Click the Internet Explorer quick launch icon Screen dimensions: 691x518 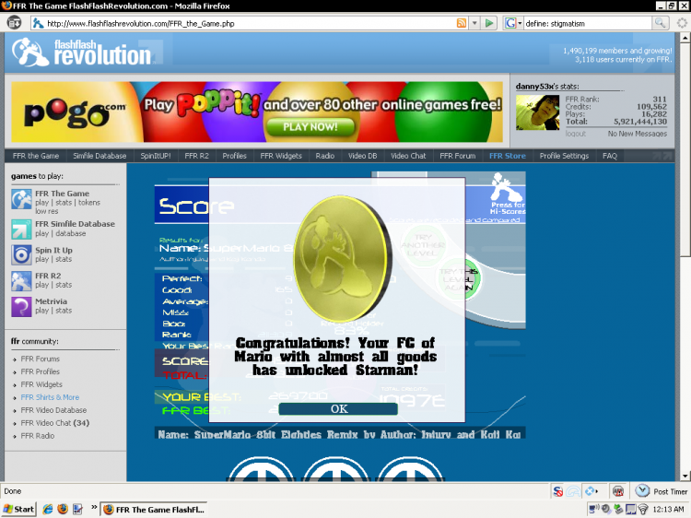click(x=48, y=509)
